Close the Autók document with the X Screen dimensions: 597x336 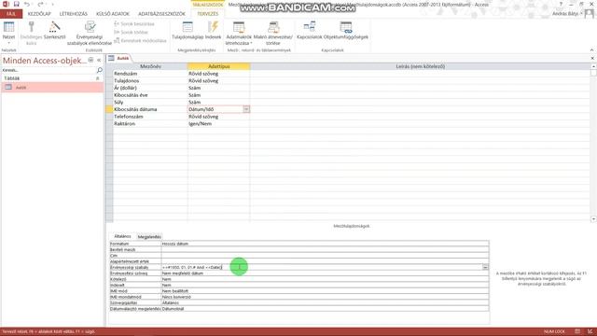592,58
